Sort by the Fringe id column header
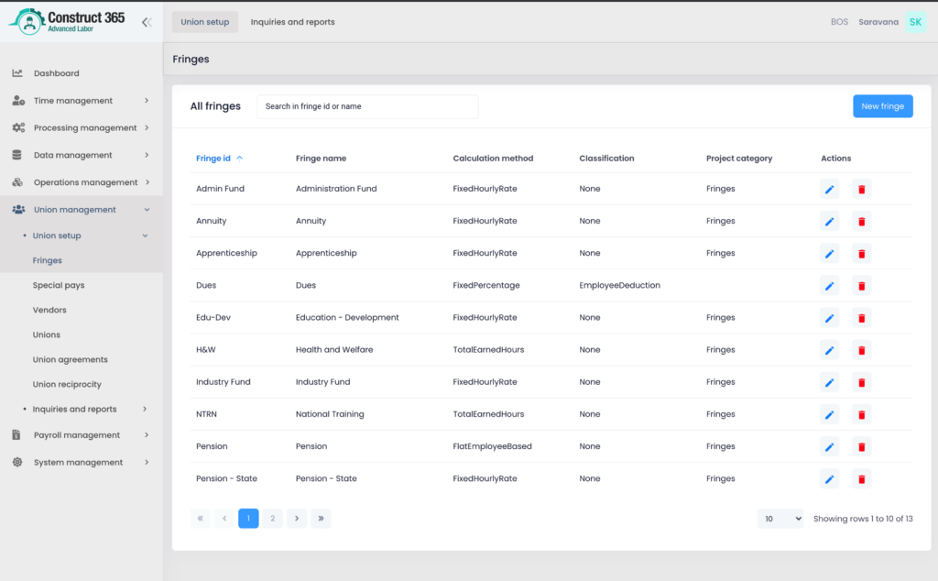This screenshot has height=581, width=938. pyautogui.click(x=213, y=159)
